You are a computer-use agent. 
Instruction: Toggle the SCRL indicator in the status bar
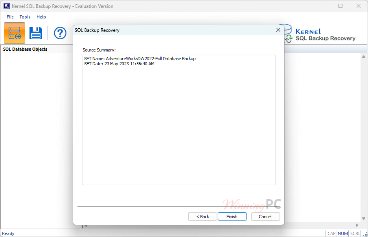pos(355,233)
